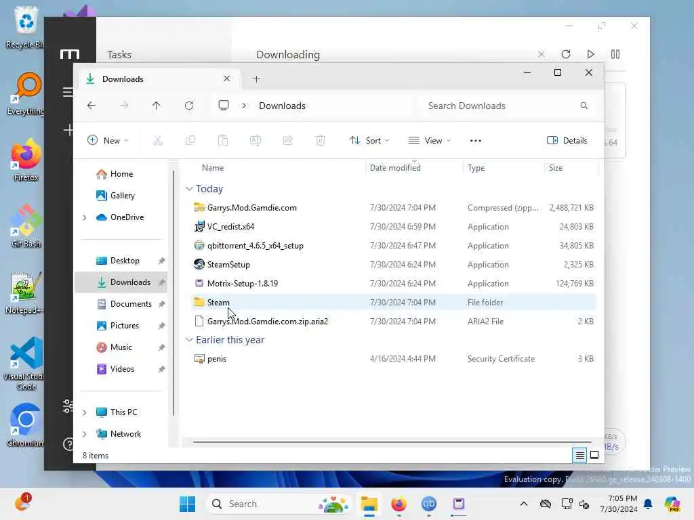Click the search magnifier in Search Downloads
The height and width of the screenshot is (520, 694).
[584, 106]
